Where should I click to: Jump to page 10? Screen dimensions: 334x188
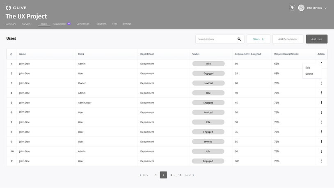pos(180,175)
